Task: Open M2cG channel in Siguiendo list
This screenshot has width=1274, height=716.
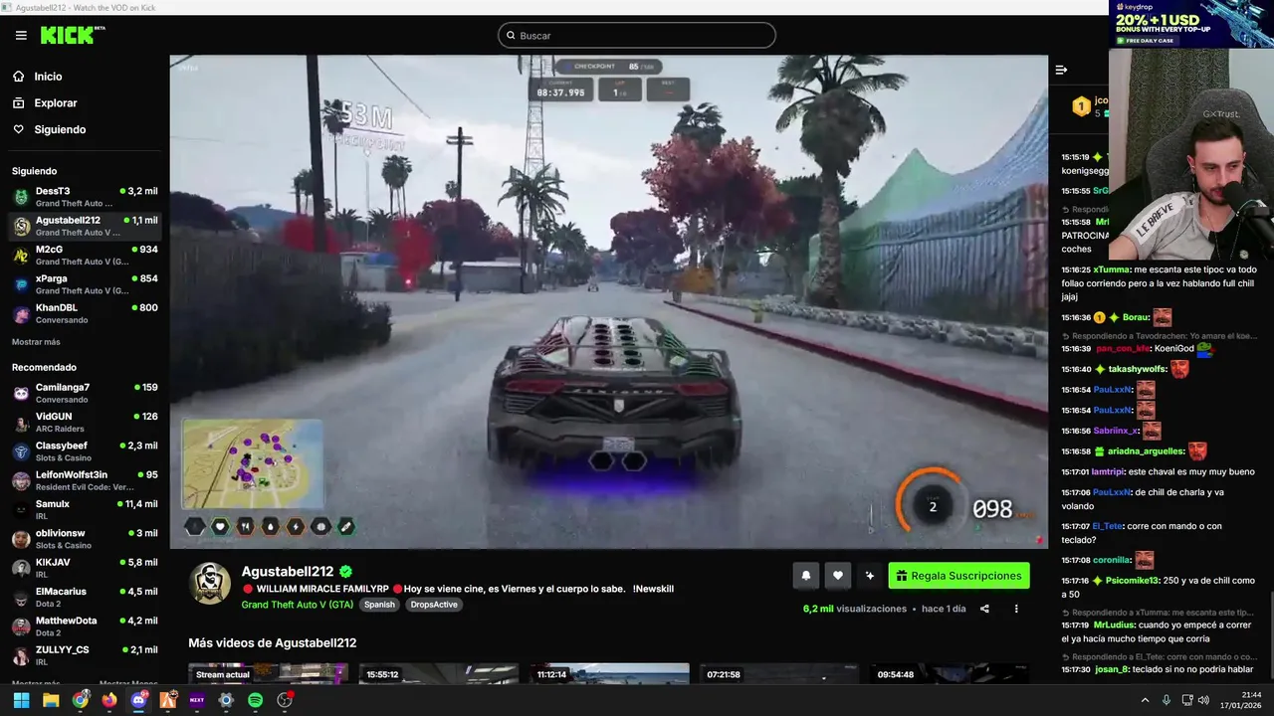Action: pos(85,256)
